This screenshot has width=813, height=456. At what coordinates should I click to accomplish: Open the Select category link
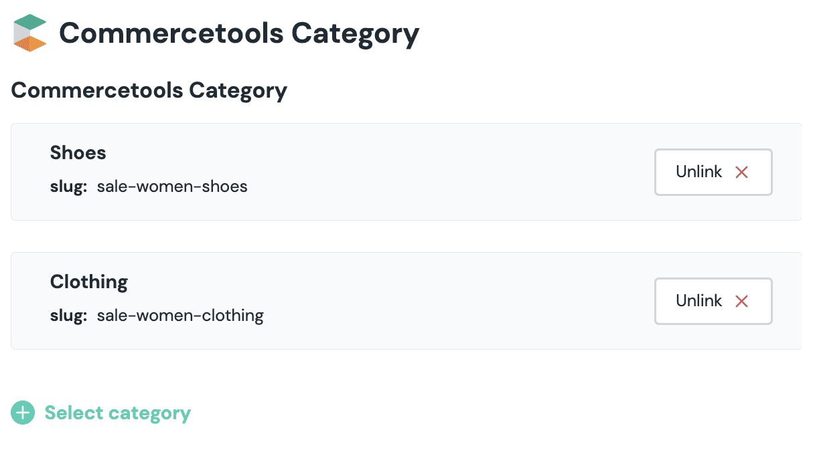(x=117, y=413)
